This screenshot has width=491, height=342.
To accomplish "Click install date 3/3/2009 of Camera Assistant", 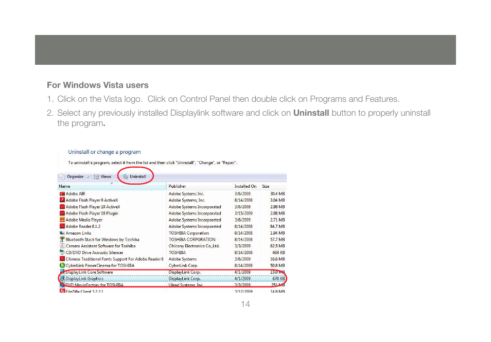I will (x=242, y=246).
